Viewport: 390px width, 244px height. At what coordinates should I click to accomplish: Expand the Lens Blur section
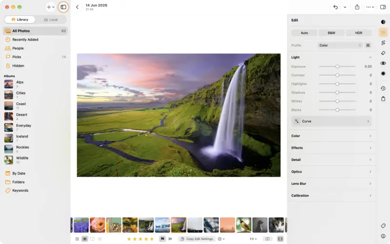pyautogui.click(x=331, y=184)
